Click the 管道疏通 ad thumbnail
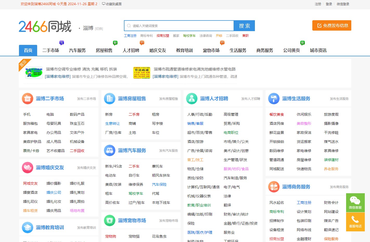 coord(142,73)
